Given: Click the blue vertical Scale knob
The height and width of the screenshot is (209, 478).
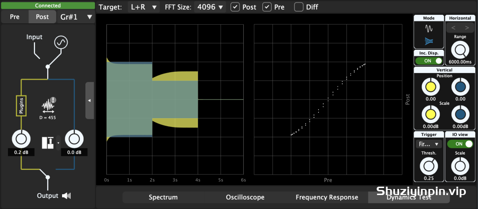Looking at the screenshot, I should click(x=460, y=115).
